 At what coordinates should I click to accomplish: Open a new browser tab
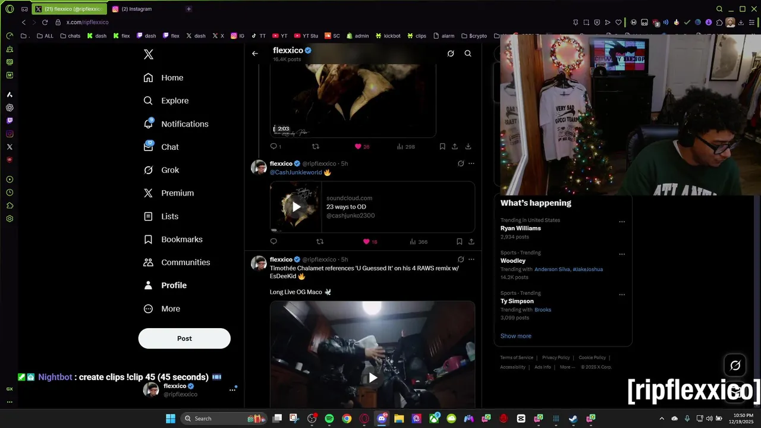pos(188,9)
